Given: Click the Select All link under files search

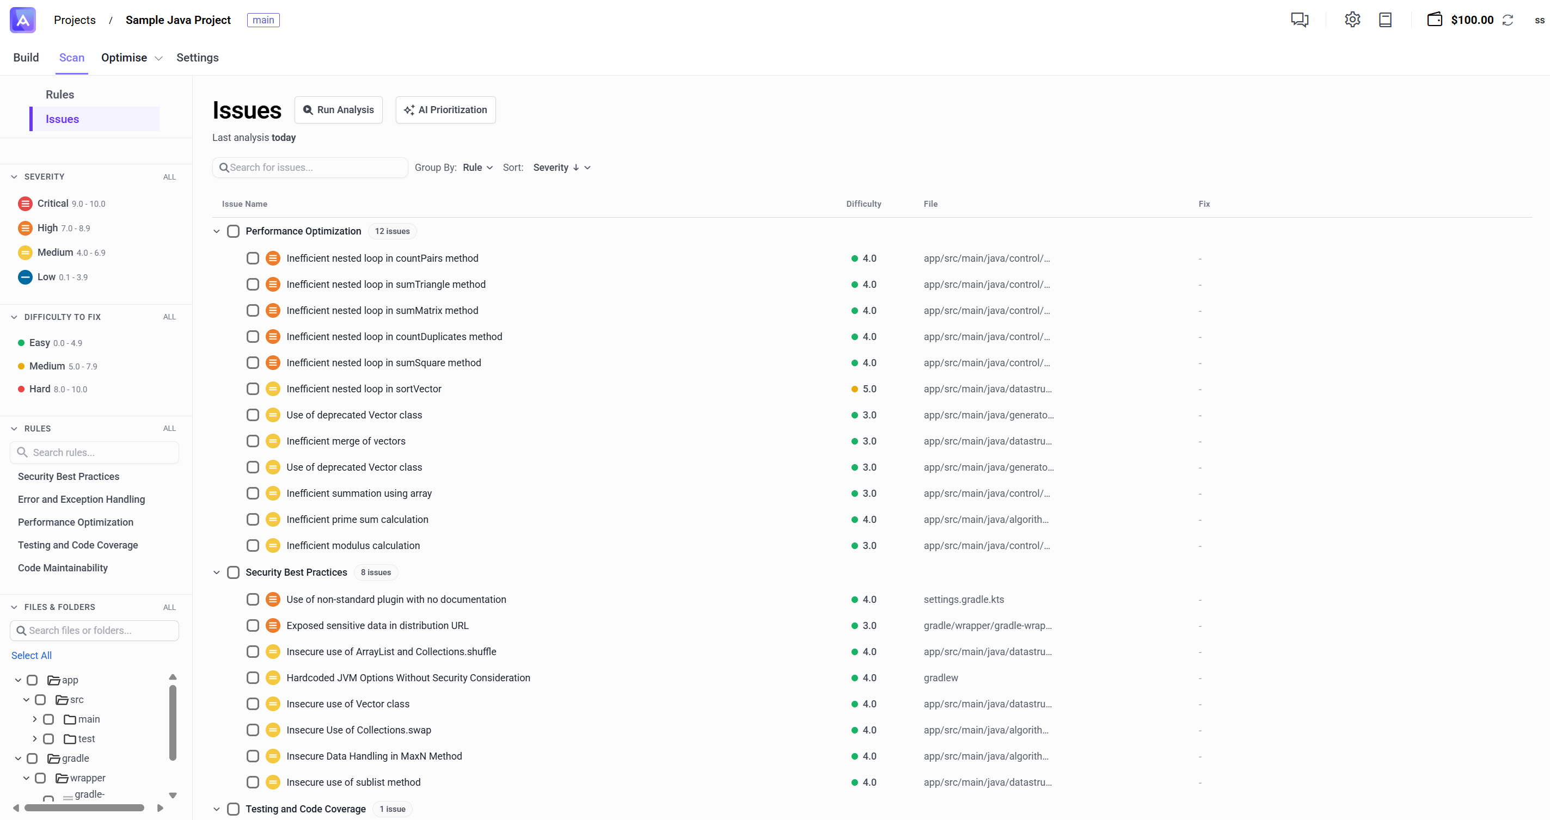Looking at the screenshot, I should (x=31, y=655).
